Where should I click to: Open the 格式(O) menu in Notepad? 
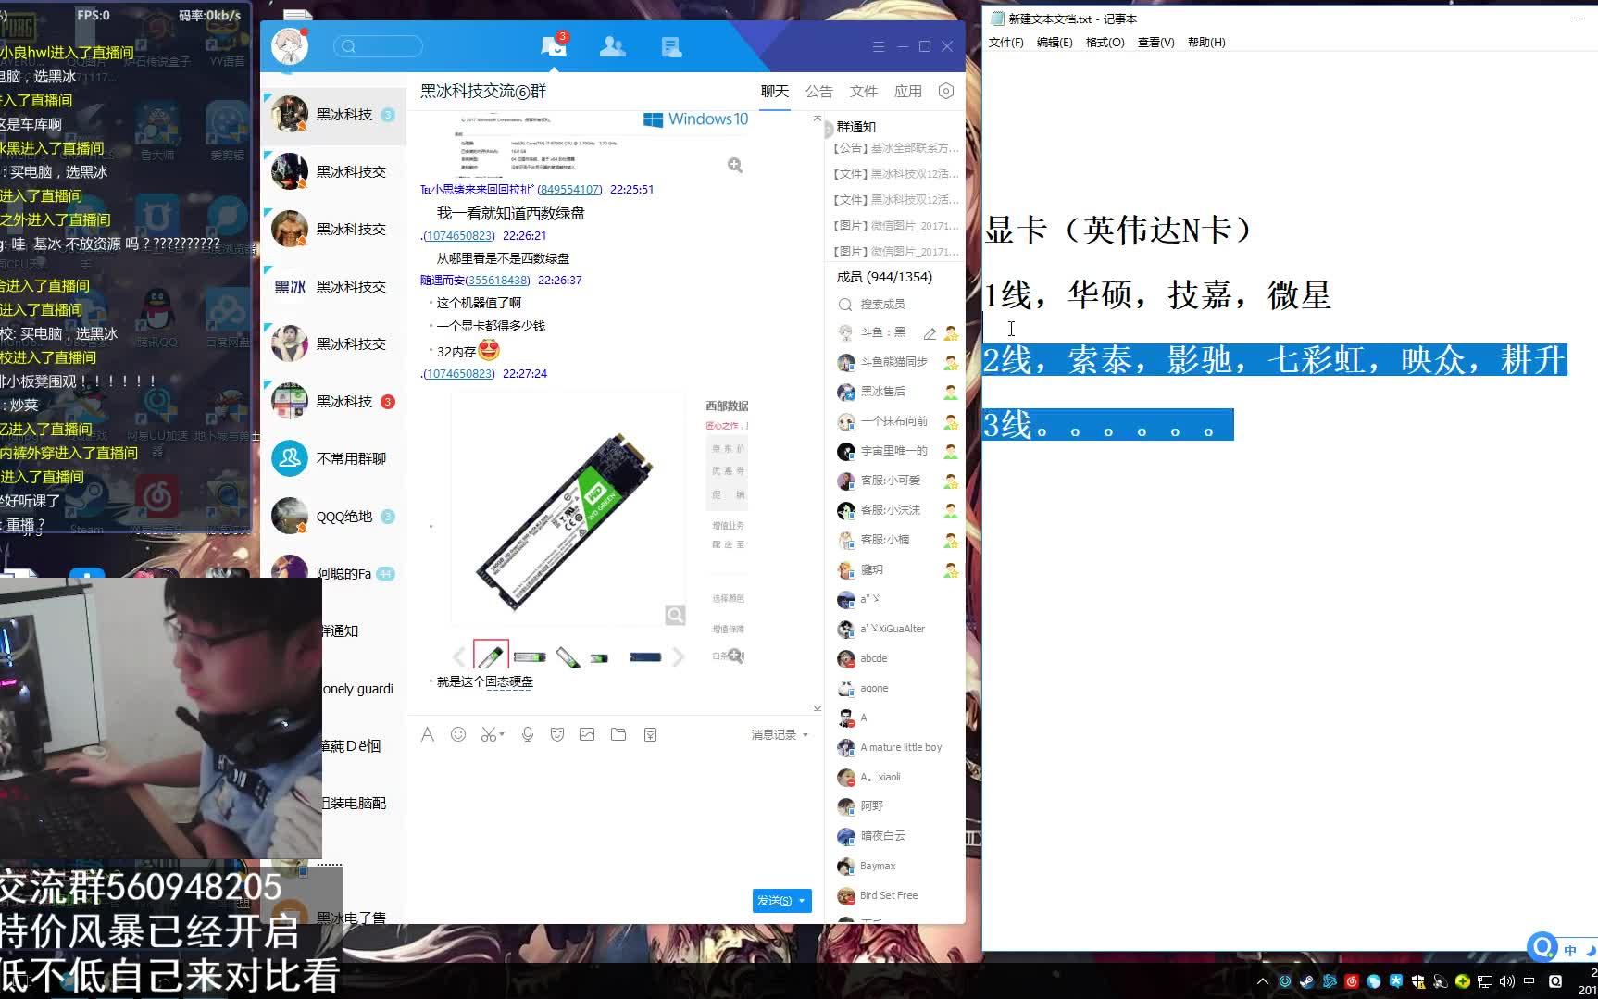pos(1105,43)
